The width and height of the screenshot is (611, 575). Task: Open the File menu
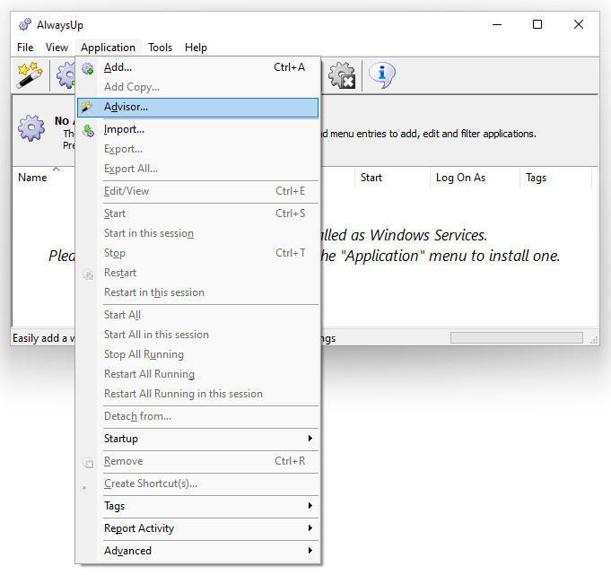click(25, 48)
